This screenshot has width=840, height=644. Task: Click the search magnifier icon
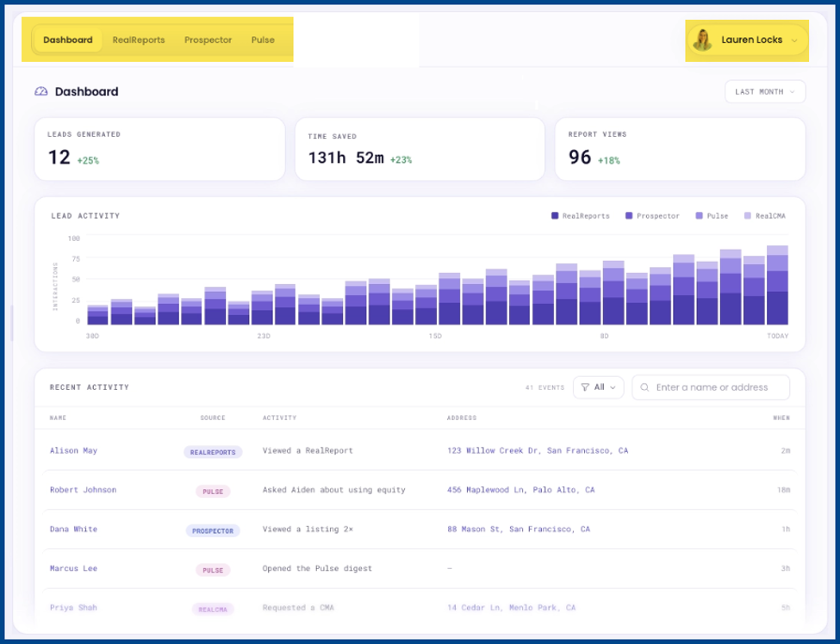pos(645,387)
